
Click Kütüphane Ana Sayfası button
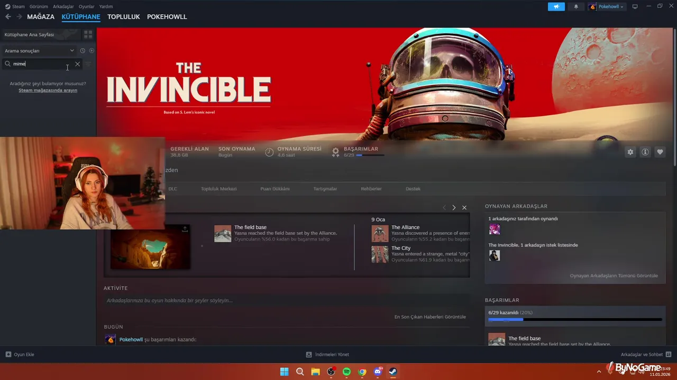pyautogui.click(x=41, y=34)
